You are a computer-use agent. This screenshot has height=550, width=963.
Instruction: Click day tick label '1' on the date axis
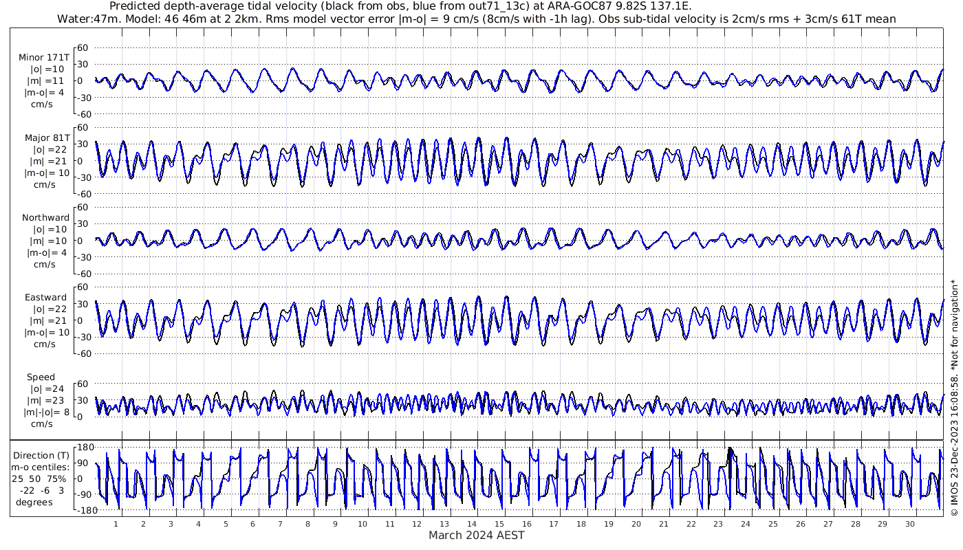(x=116, y=523)
